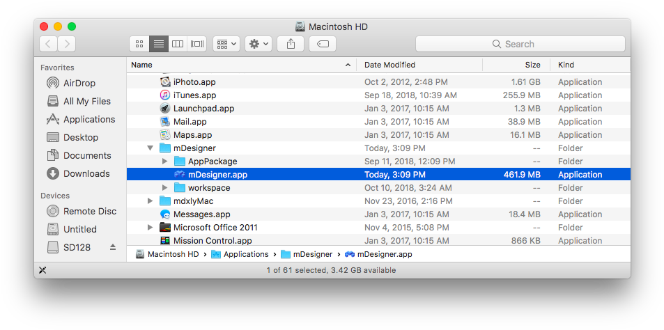
Task: Switch to icon view
Action: (139, 44)
